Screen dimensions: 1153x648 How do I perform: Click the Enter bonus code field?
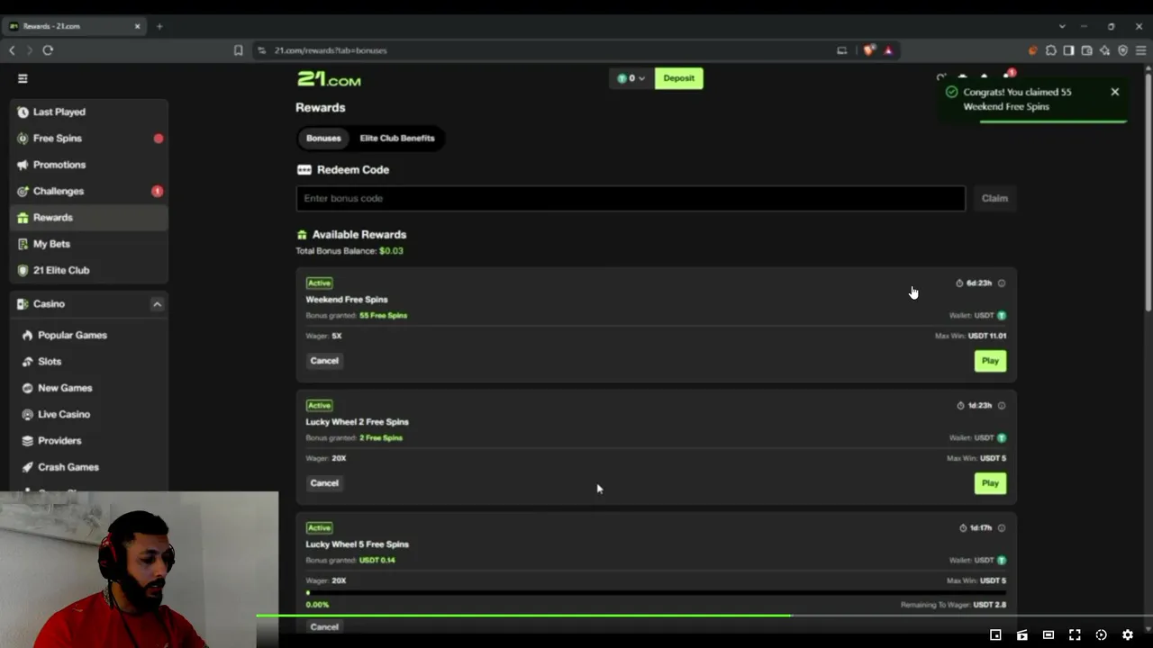coord(631,198)
